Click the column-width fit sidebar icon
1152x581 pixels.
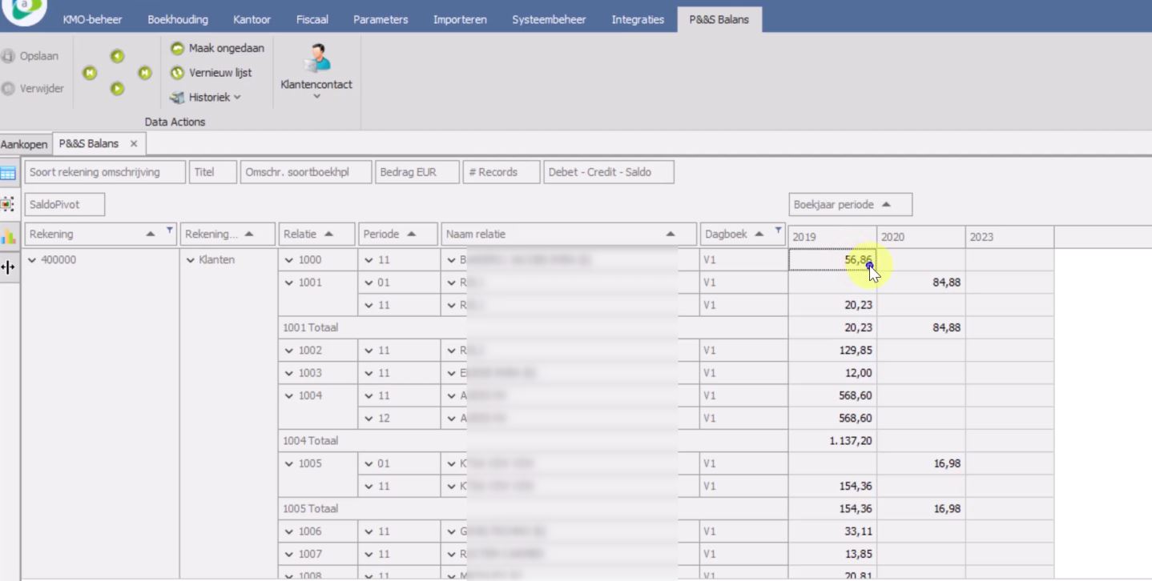coord(8,268)
